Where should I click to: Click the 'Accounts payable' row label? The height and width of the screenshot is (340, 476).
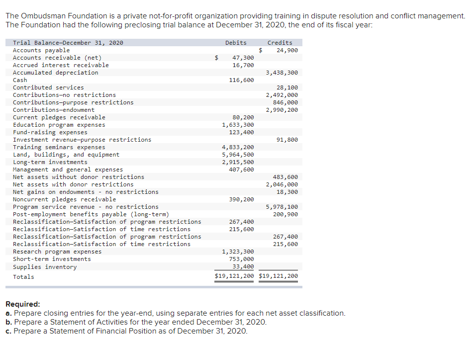pyautogui.click(x=41, y=50)
